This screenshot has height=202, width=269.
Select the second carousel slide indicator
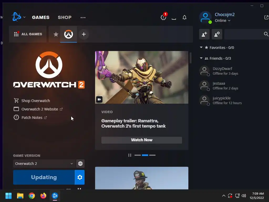click(x=145, y=155)
